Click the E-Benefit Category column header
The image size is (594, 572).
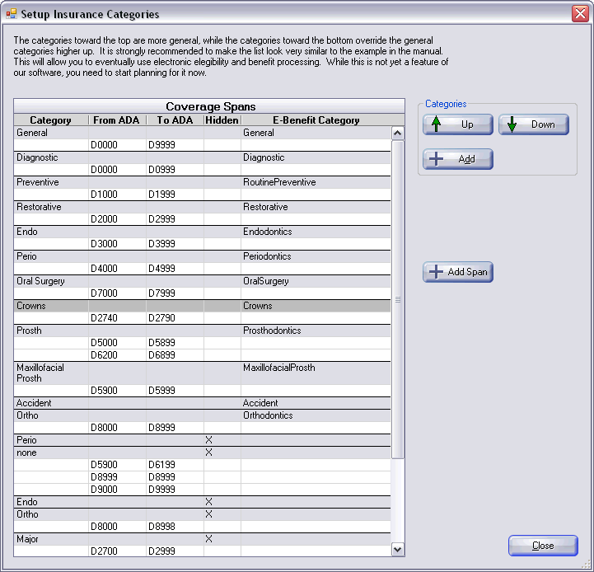[x=316, y=120]
